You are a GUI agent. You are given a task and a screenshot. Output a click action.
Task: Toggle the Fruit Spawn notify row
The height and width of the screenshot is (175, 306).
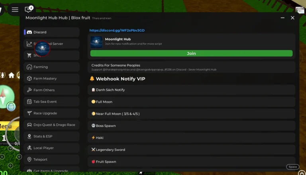191,161
